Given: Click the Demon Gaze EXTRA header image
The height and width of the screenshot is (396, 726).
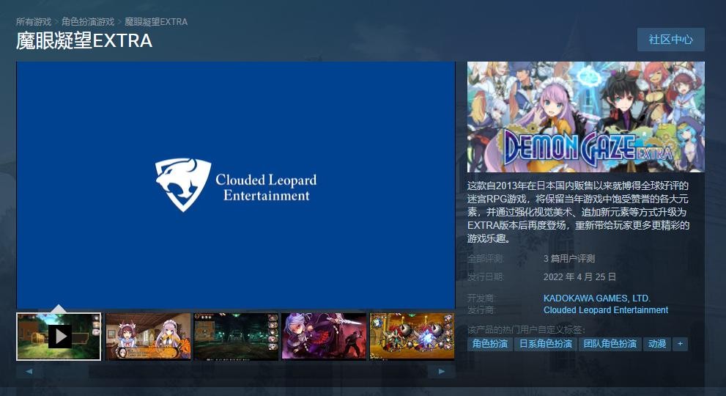Looking at the screenshot, I should 585,117.
